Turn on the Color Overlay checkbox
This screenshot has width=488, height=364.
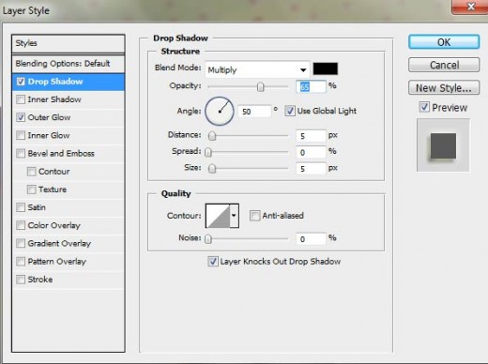(x=21, y=225)
